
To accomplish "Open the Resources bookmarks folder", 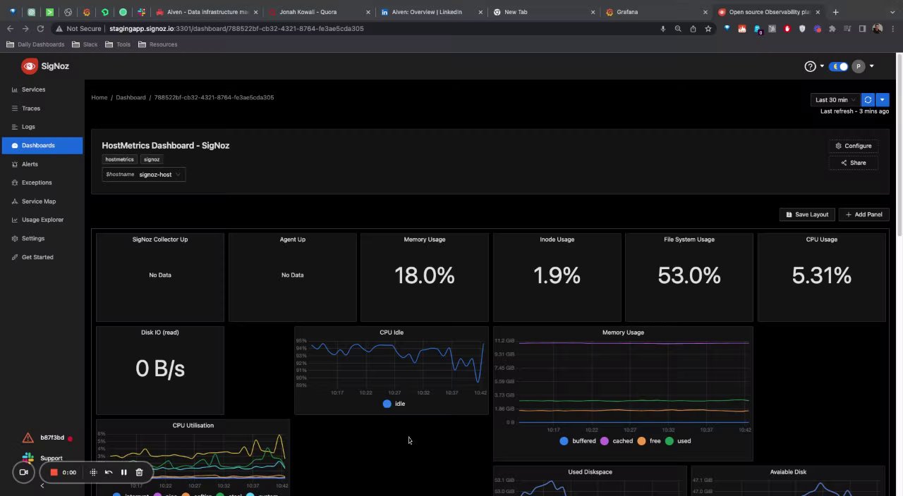I will pos(158,44).
